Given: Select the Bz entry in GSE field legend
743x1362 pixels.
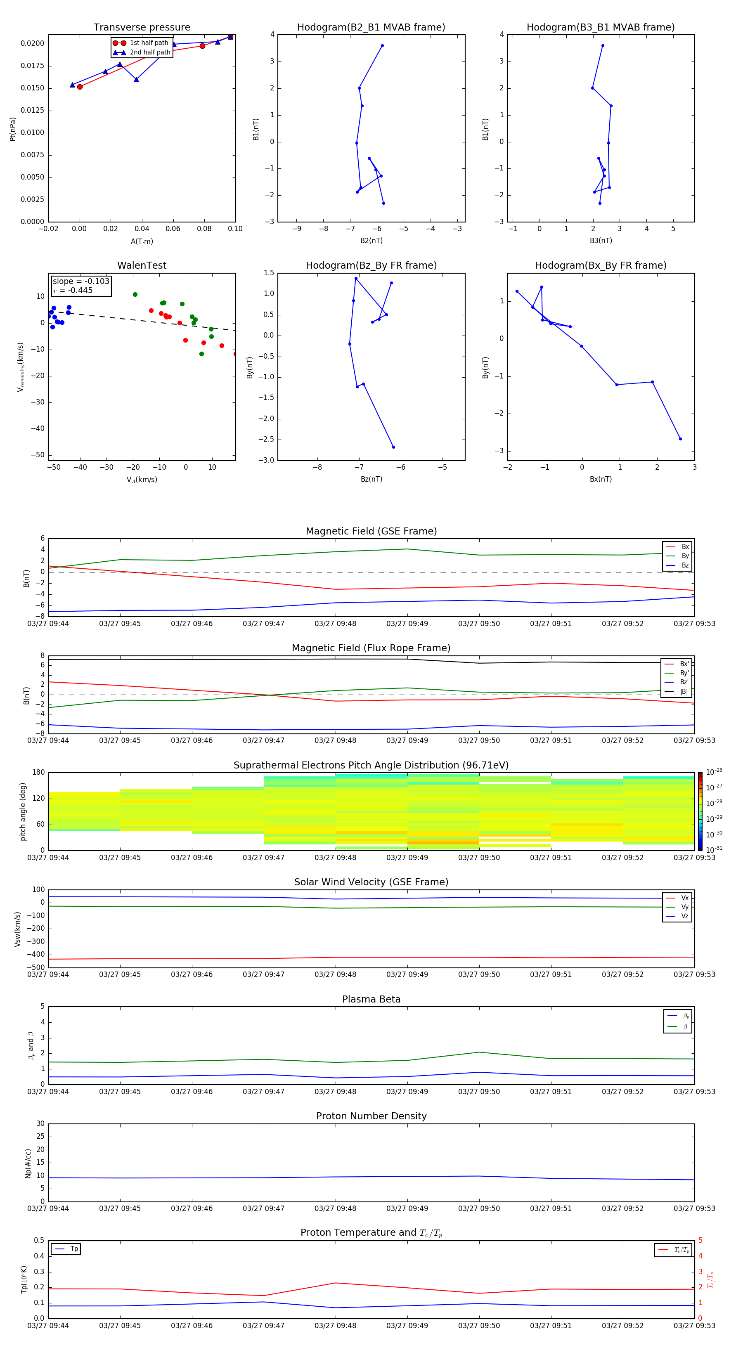Looking at the screenshot, I should tap(677, 565).
